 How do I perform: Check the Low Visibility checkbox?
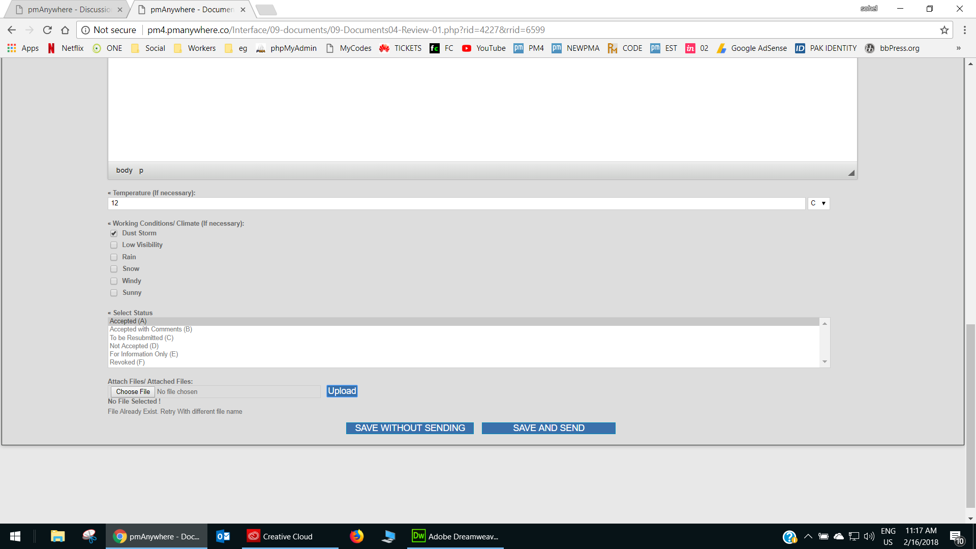point(114,245)
